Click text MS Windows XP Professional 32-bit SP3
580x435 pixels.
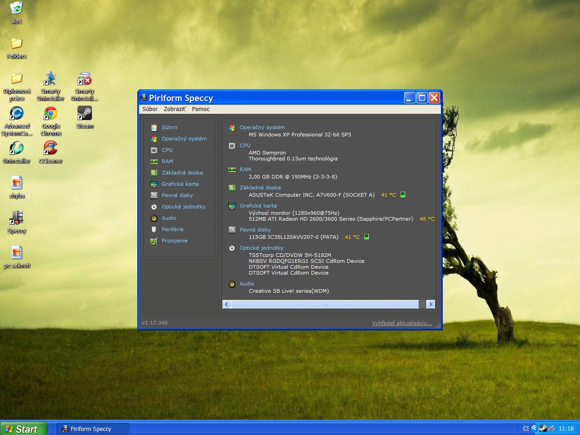[x=300, y=135]
